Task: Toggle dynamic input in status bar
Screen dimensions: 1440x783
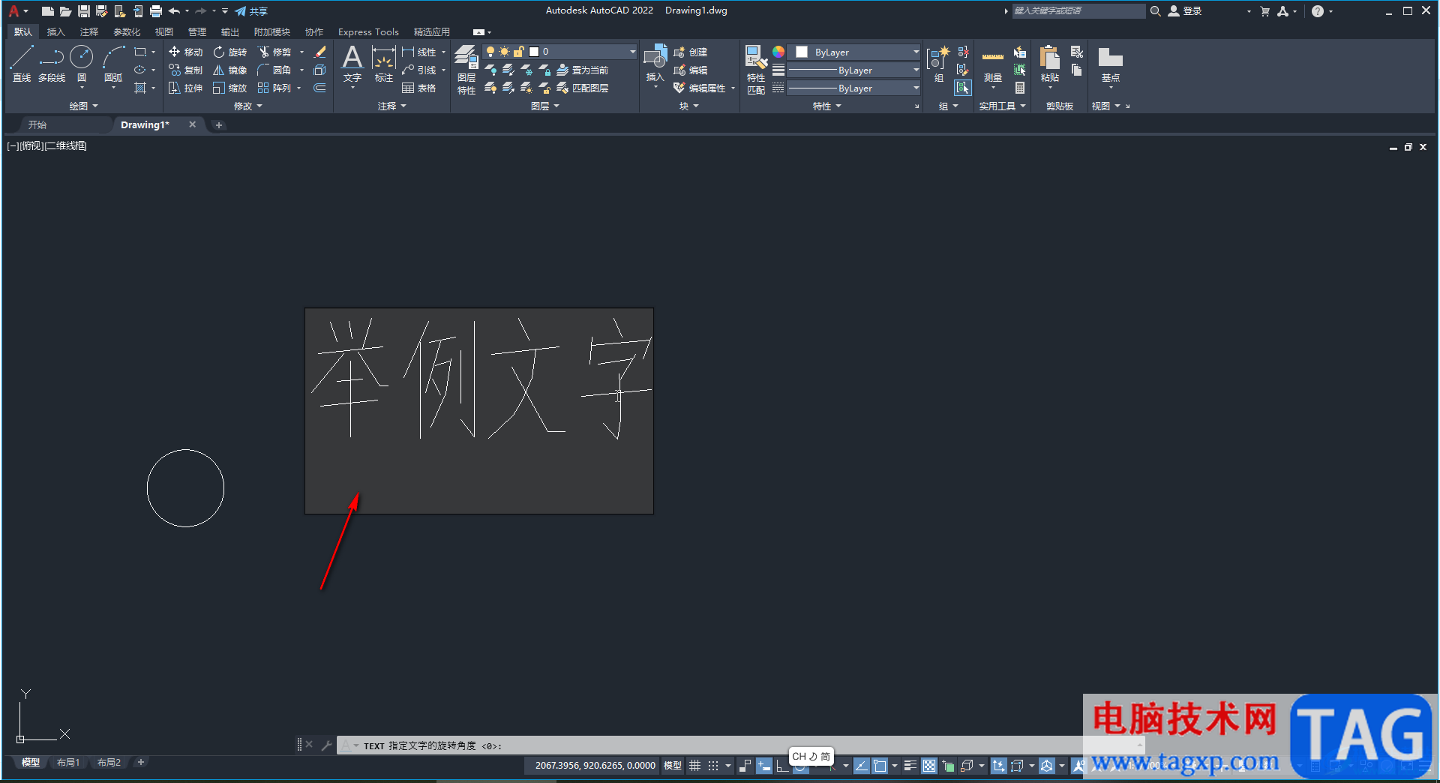Action: coord(764,766)
